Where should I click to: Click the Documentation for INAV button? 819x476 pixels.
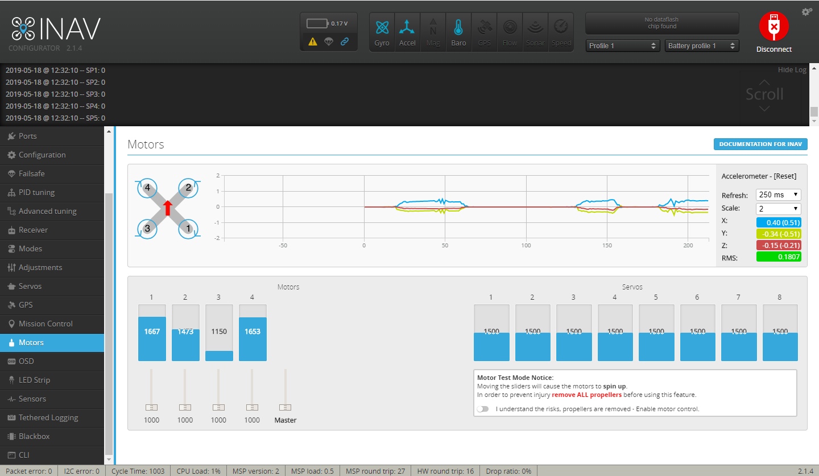point(760,144)
